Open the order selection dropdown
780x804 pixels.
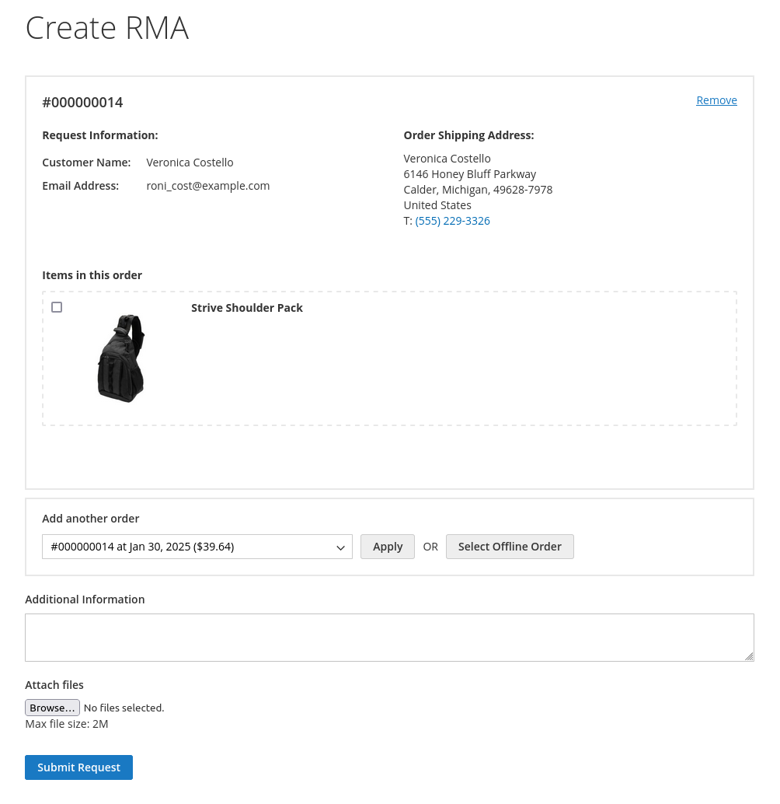197,547
